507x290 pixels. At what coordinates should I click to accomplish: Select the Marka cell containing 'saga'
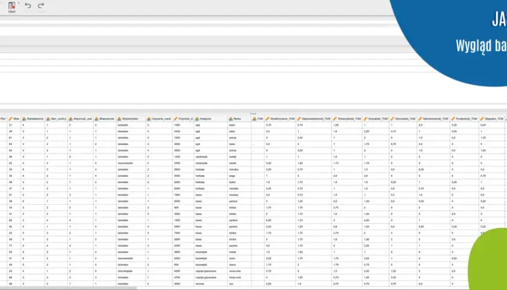pos(239,176)
